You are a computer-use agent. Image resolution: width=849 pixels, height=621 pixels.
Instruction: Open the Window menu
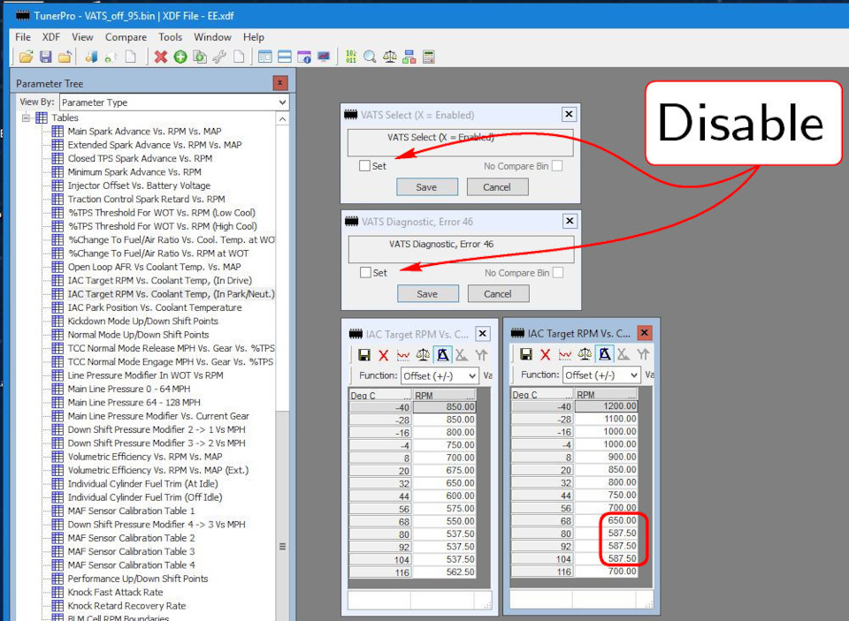[212, 37]
